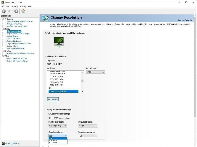
Task: Click resolution list scroll up arrow
Action: click(82, 72)
